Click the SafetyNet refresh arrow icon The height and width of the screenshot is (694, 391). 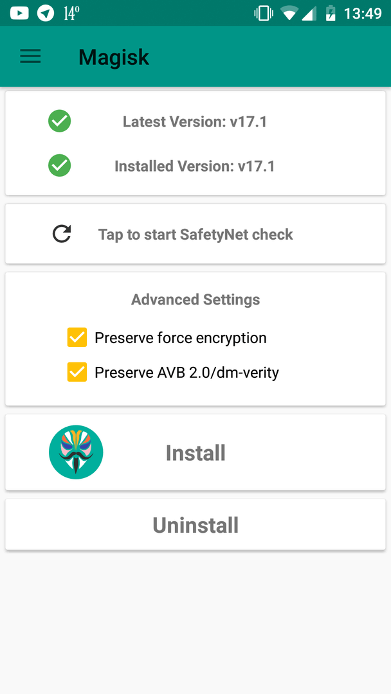point(62,234)
